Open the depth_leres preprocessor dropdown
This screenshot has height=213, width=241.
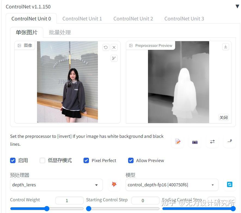point(56,185)
